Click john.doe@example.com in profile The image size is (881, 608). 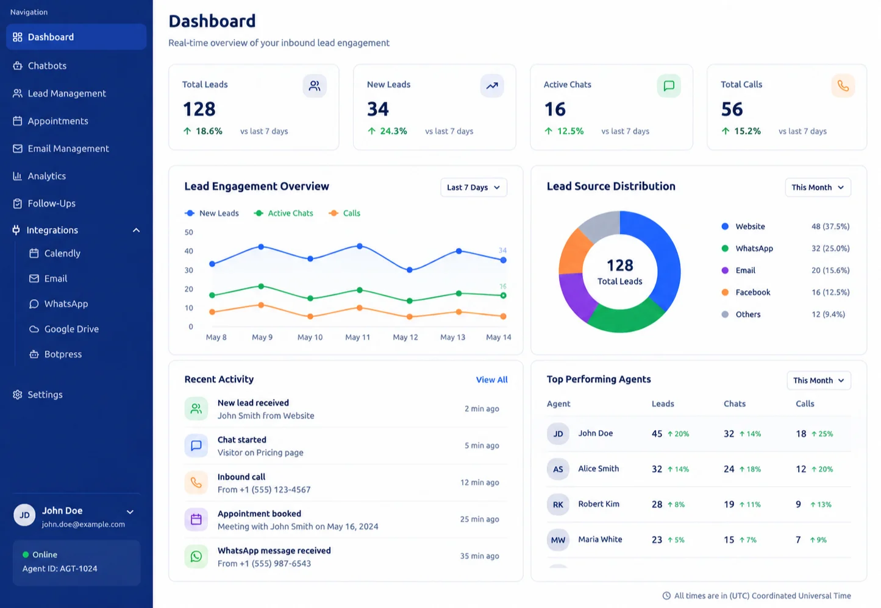(x=84, y=525)
